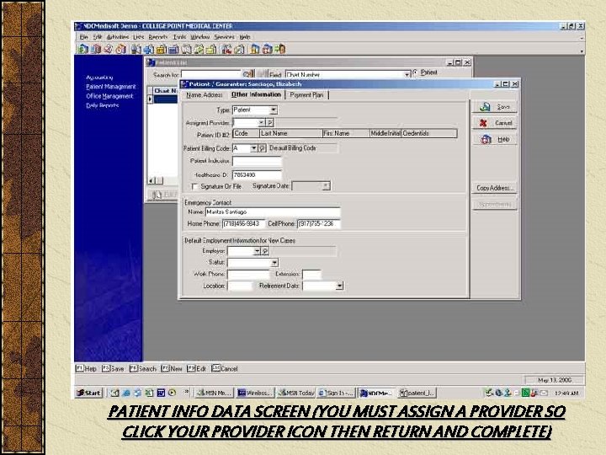This screenshot has width=606, height=455.
Task: Open Internet Explorer quick launch icon
Action: point(126,393)
